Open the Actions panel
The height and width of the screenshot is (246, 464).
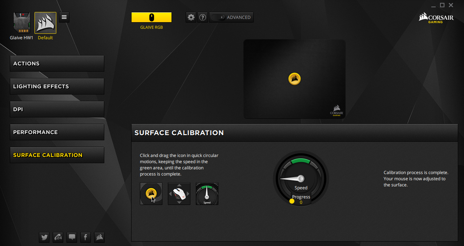[57, 64]
